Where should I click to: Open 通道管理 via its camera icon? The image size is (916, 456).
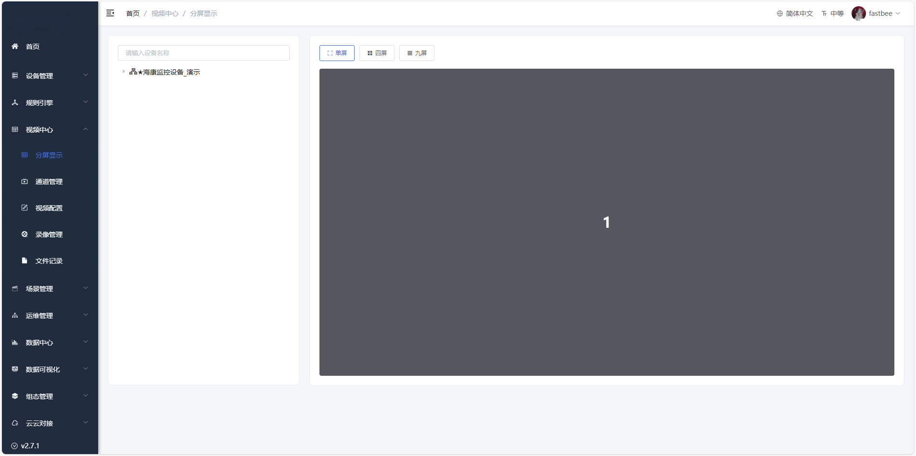25,182
